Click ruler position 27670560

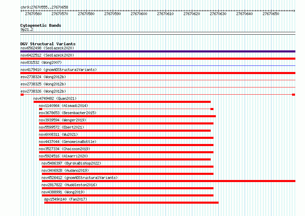click(x=34, y=14)
